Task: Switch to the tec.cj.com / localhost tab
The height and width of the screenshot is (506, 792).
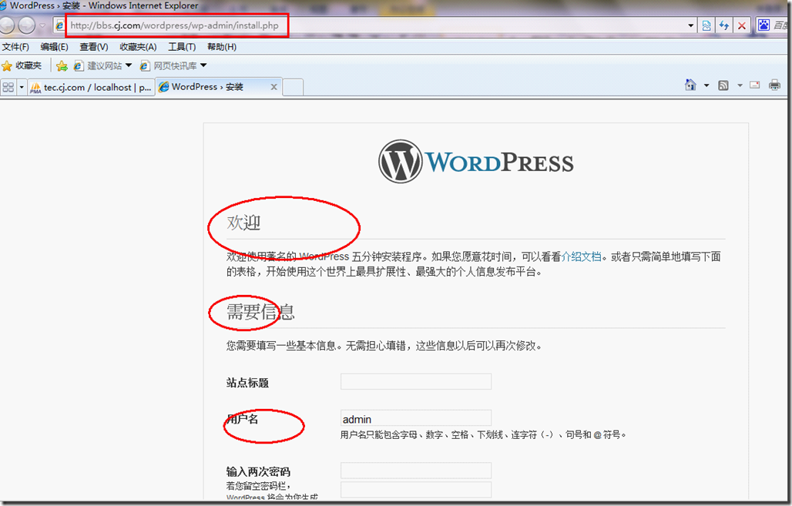Action: coord(91,87)
